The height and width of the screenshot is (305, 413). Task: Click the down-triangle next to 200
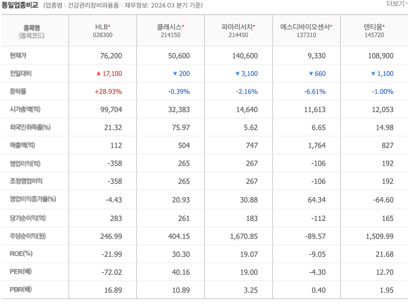(175, 74)
